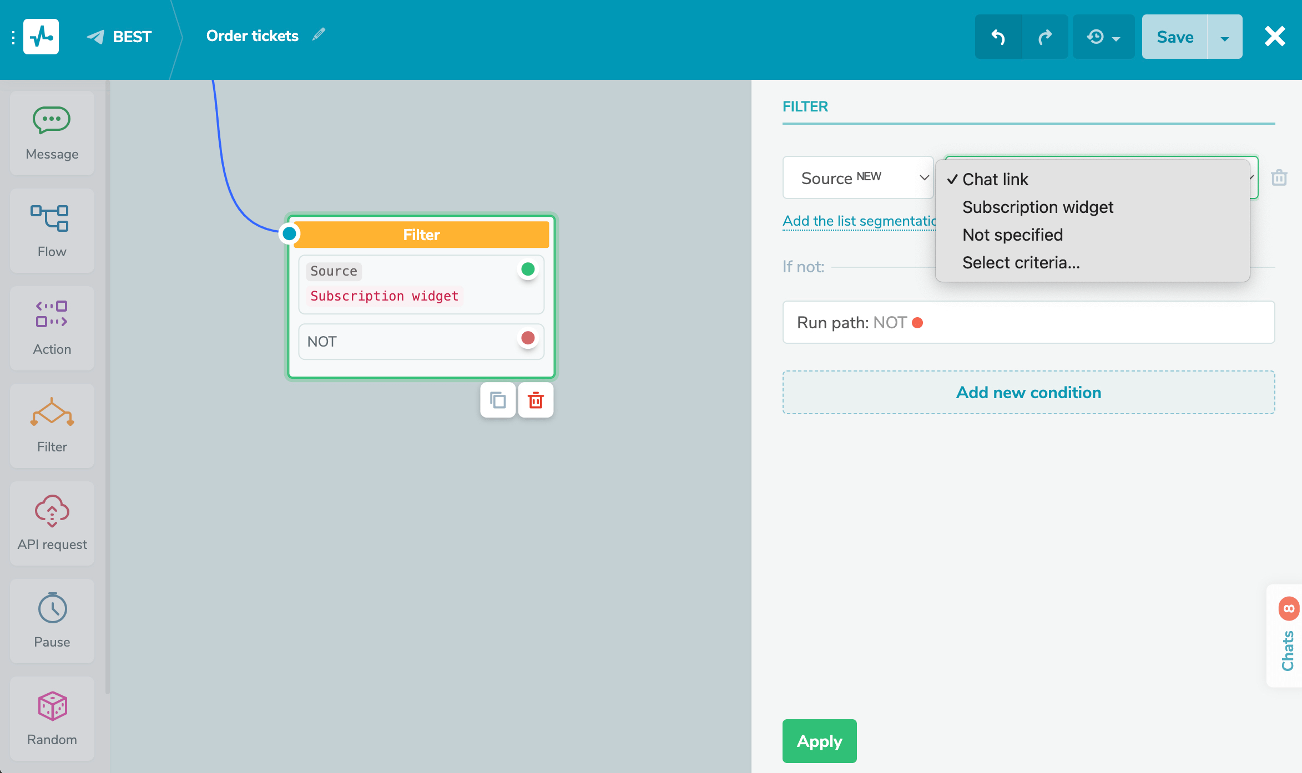Choose Subscription widget from the list
The image size is (1302, 773).
click(x=1037, y=207)
